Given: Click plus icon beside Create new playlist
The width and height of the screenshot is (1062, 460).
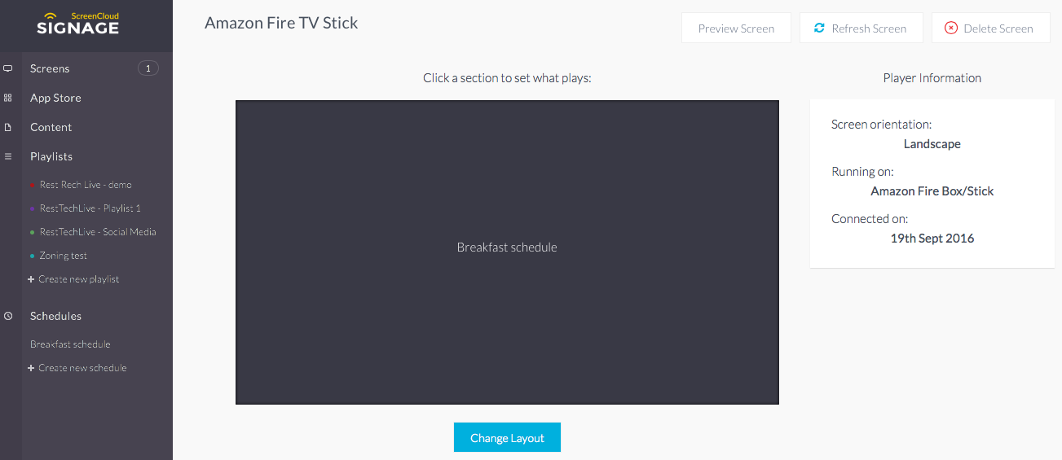Looking at the screenshot, I should (31, 279).
